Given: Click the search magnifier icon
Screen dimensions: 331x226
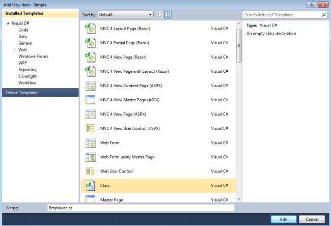Looking at the screenshot, I should point(323,15).
